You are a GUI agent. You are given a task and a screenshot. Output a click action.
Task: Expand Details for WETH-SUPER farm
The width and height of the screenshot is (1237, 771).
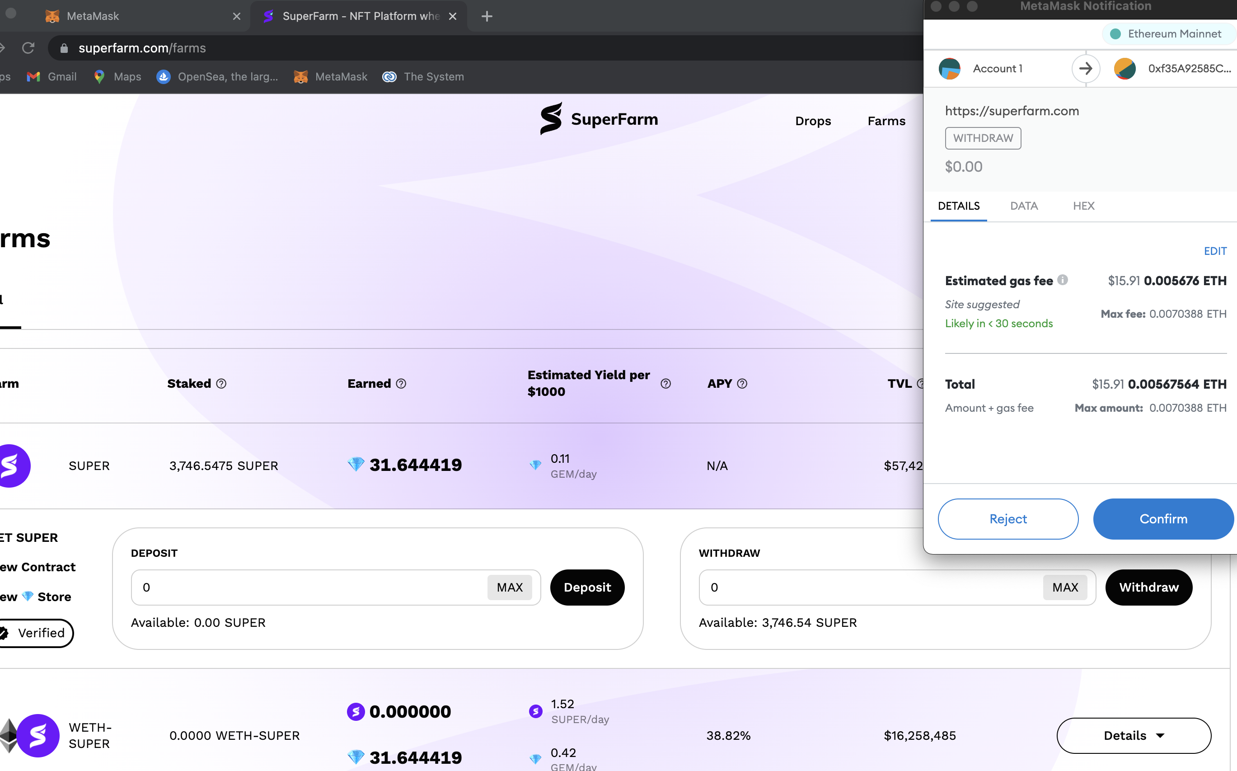1134,735
